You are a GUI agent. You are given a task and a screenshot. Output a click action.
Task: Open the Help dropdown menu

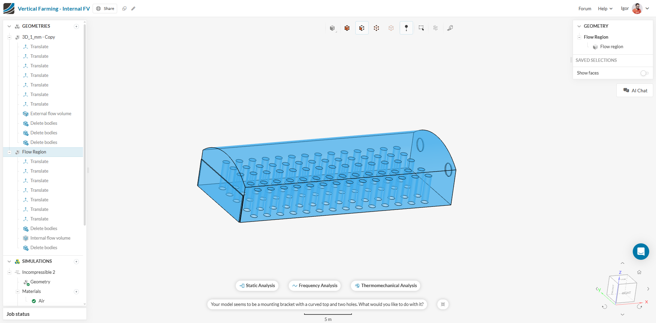click(605, 9)
